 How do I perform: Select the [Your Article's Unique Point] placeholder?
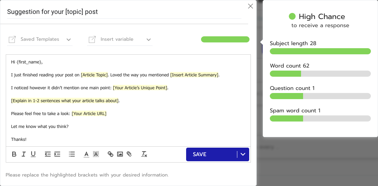[140, 88]
